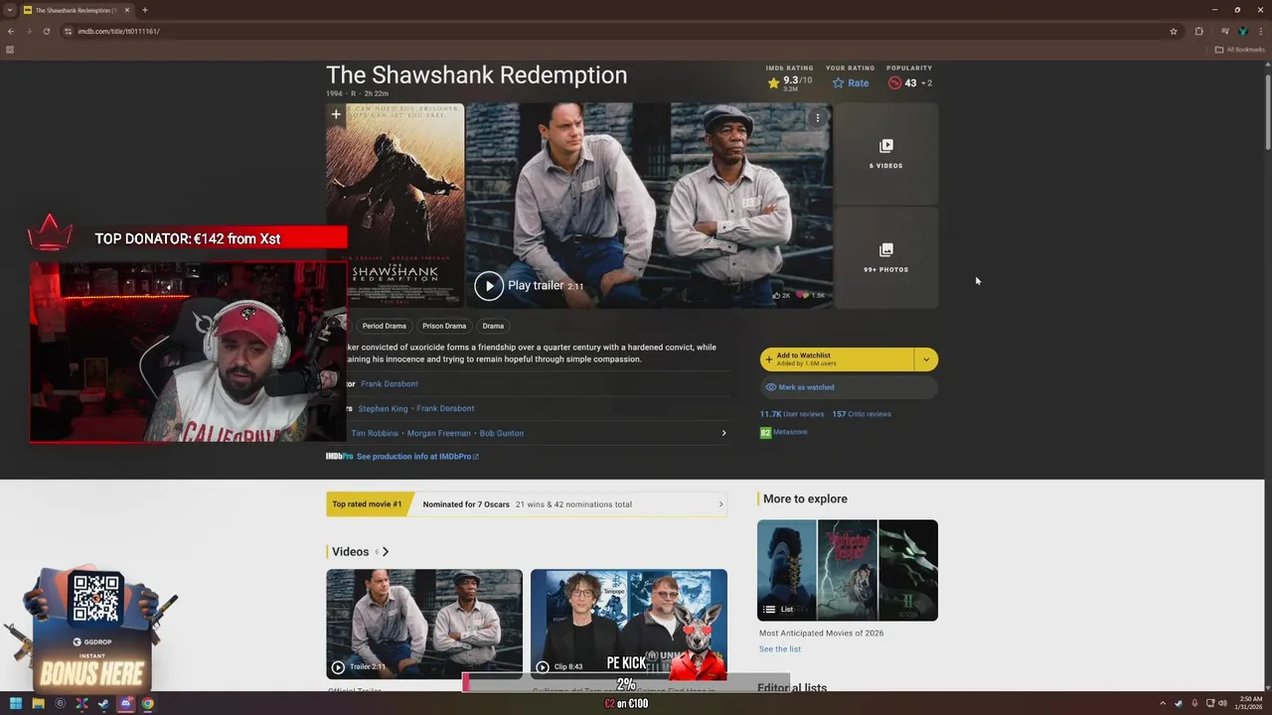Image resolution: width=1272 pixels, height=715 pixels.
Task: Click the popularity trend icon
Action: point(894,83)
